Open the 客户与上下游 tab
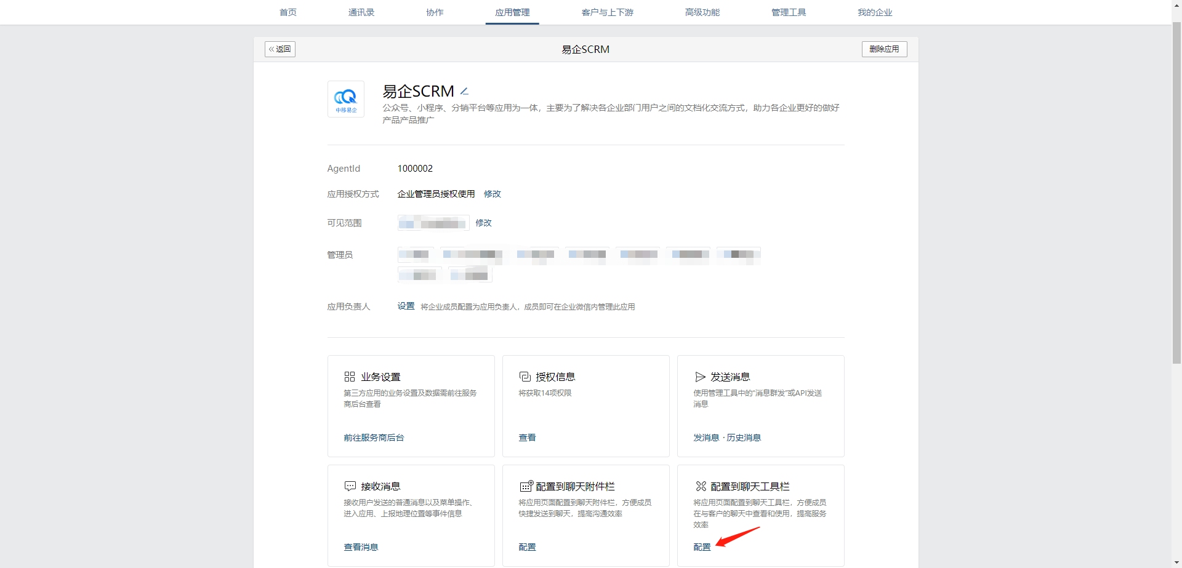 [608, 12]
